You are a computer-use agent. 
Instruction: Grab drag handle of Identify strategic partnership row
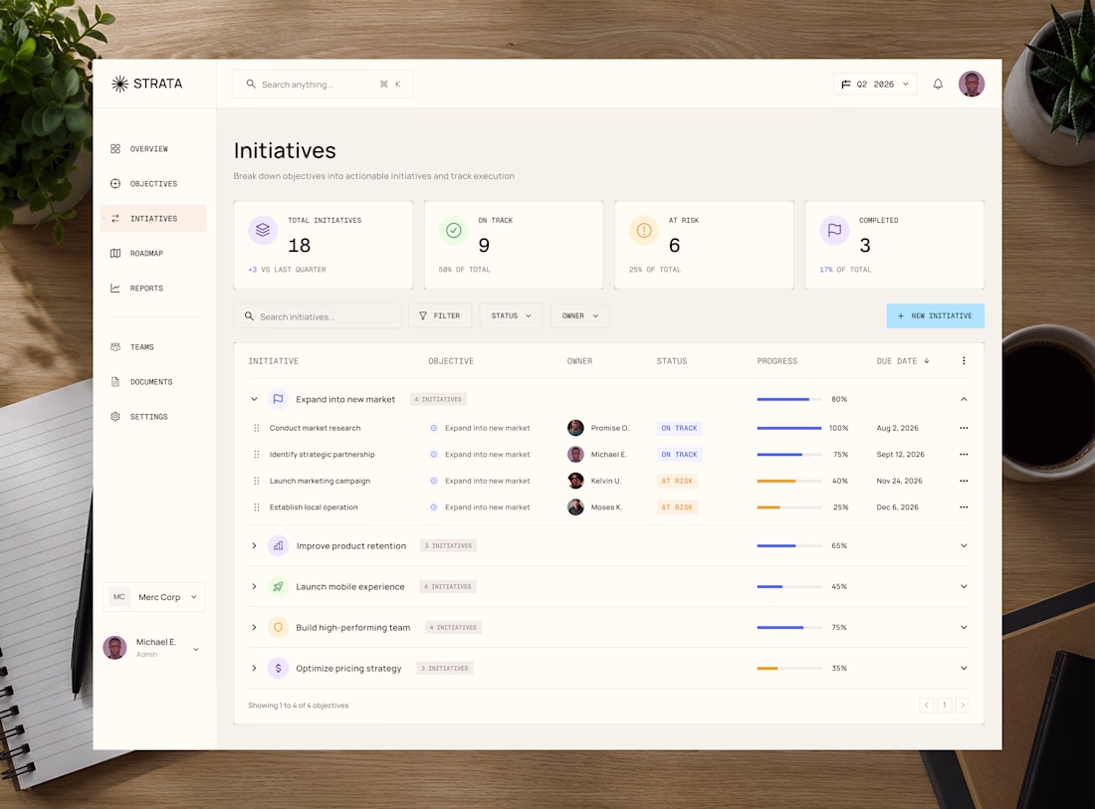click(x=256, y=455)
